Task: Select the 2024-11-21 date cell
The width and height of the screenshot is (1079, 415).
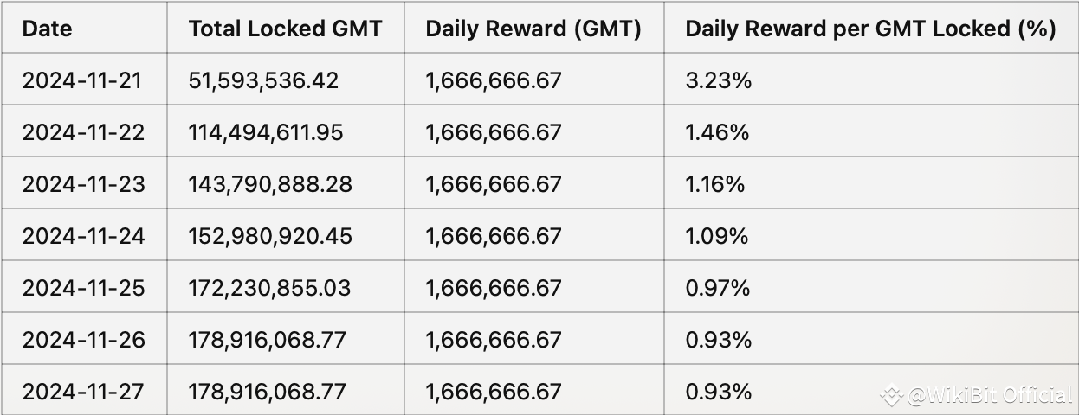Action: pos(82,80)
